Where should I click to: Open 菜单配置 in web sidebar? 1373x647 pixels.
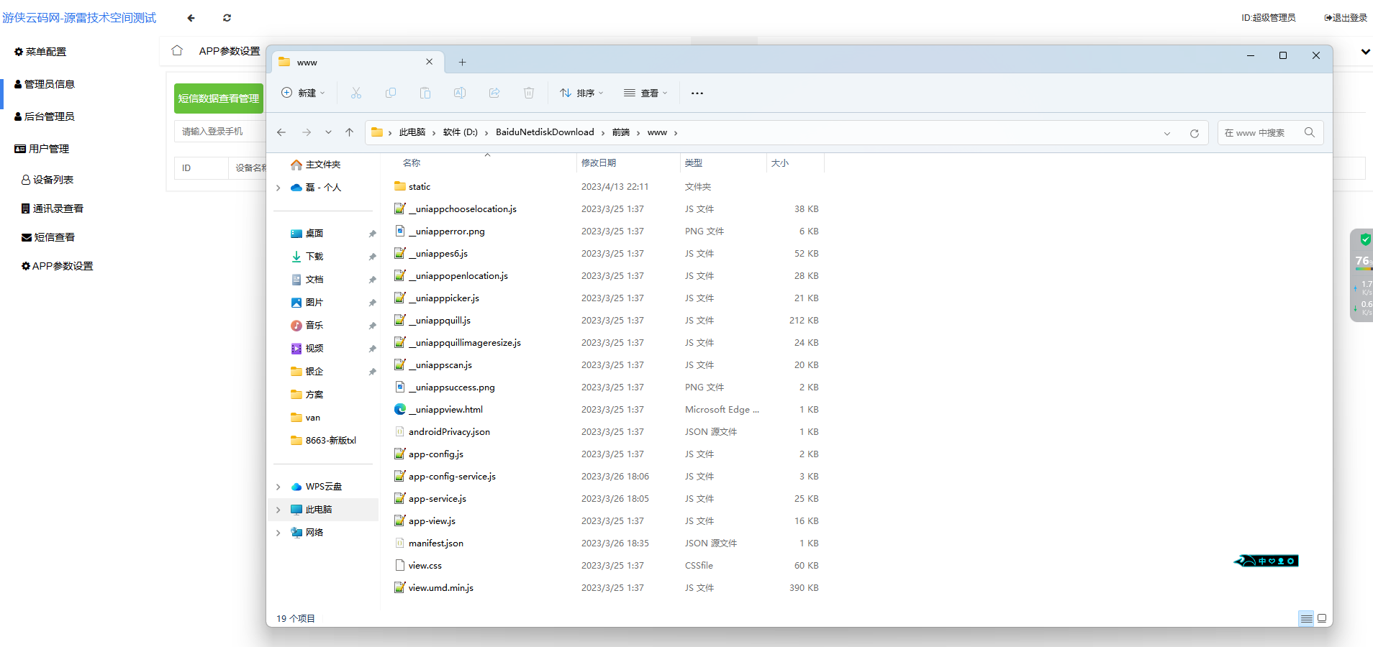(40, 52)
